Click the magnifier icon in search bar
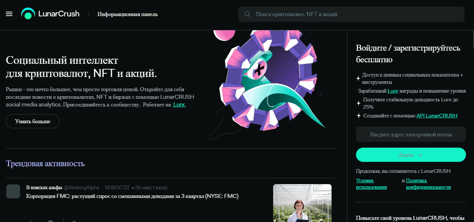 (247, 14)
